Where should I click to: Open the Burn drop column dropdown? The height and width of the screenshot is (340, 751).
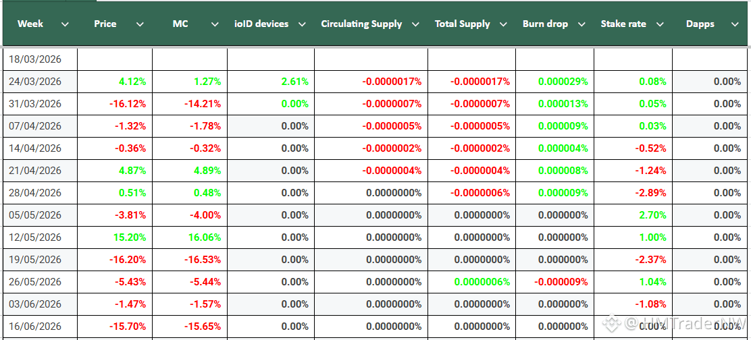(x=581, y=24)
